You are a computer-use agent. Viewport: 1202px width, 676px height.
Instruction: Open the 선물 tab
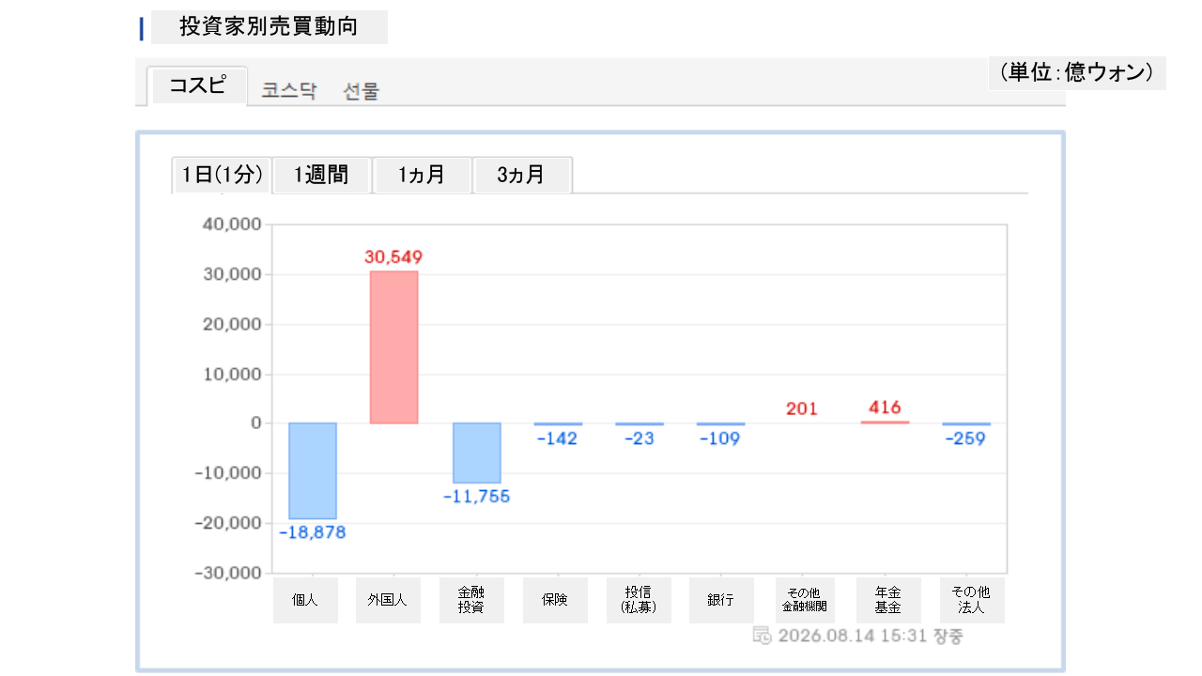click(362, 91)
